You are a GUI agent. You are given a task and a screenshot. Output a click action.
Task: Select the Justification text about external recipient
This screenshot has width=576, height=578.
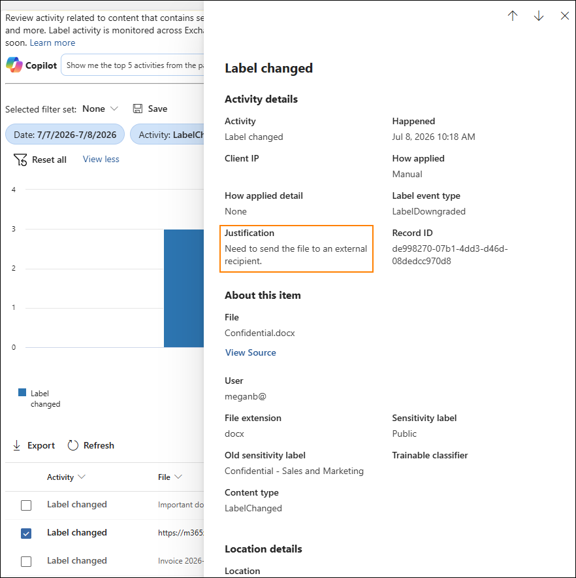click(296, 255)
